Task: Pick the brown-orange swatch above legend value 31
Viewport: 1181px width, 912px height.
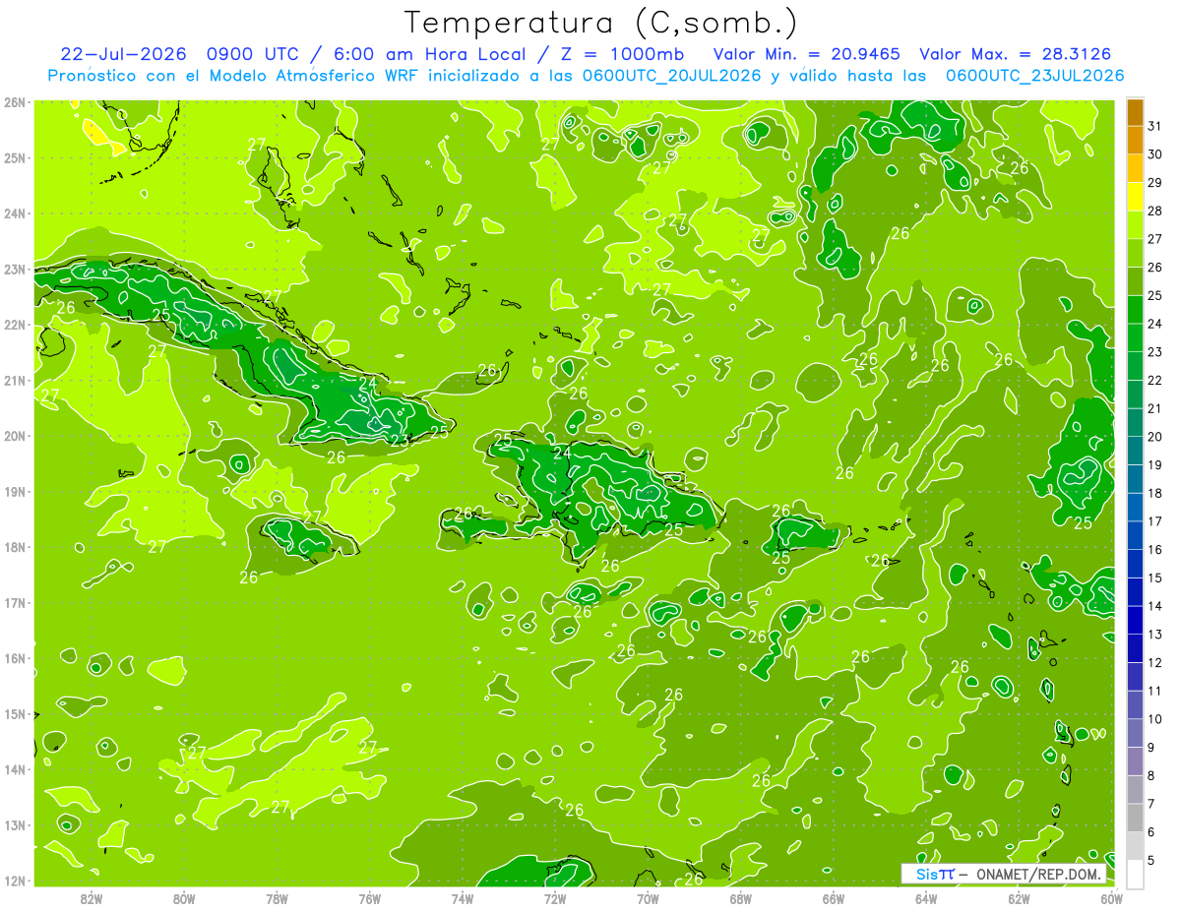Action: click(1135, 113)
